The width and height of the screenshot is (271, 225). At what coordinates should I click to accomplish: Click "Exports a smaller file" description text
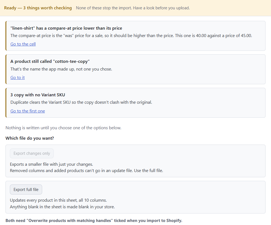click(x=51, y=164)
